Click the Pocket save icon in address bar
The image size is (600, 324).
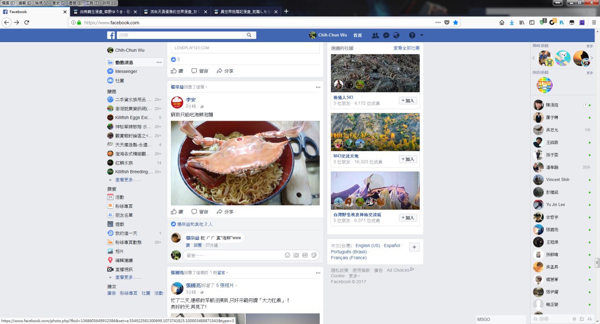(x=447, y=22)
